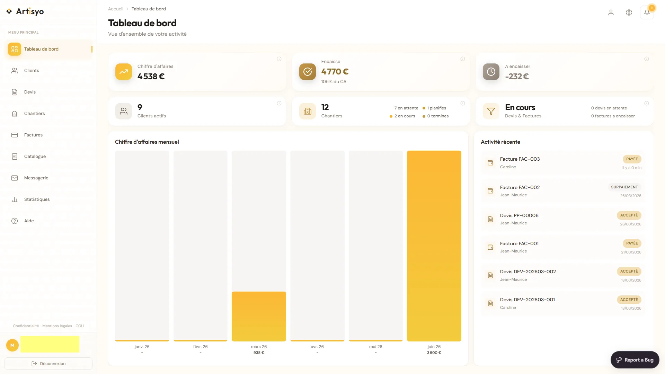
Task: Follow the Accueil breadcrumb link
Action: click(x=116, y=9)
